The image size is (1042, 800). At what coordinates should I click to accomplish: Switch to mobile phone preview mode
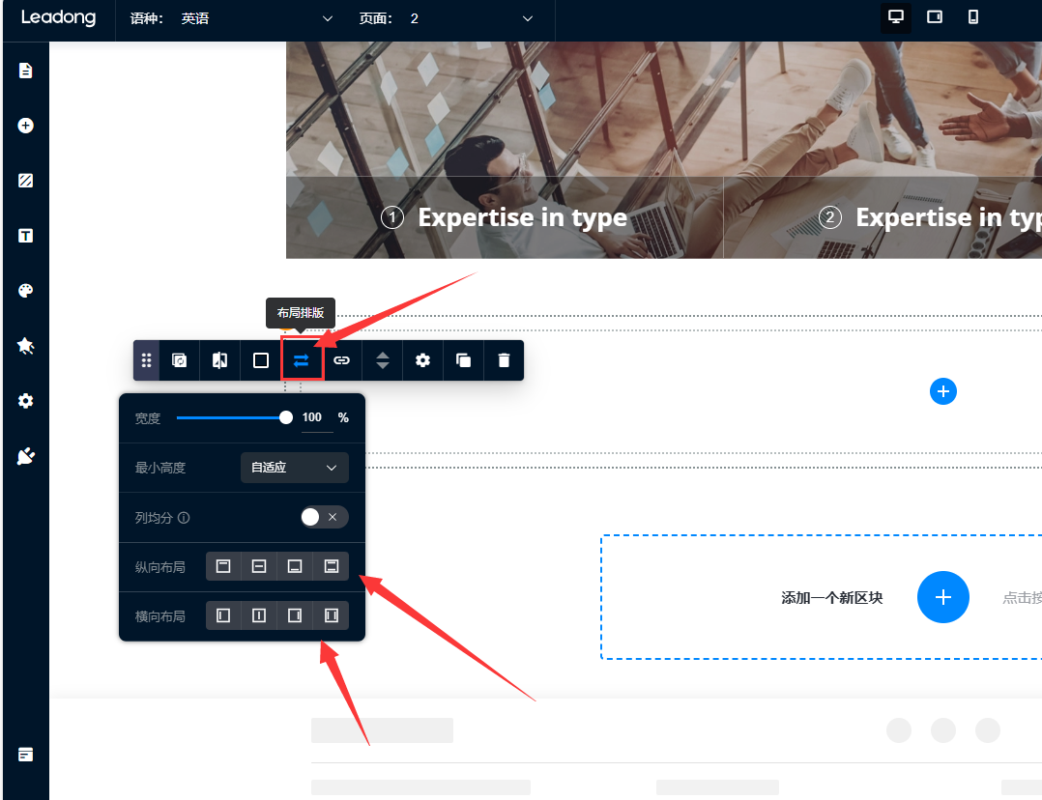pos(973,17)
